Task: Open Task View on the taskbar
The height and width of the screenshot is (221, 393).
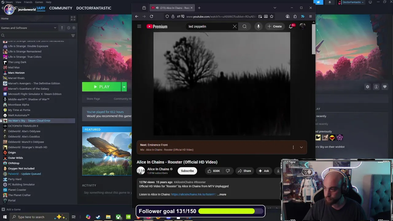Action: 74,217
